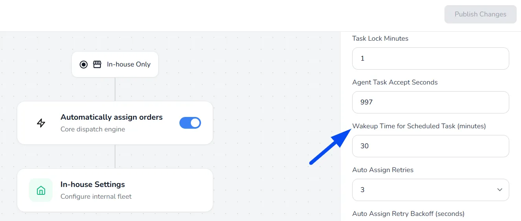Open the Auto Assign Retries combo box showing 3
The image size is (521, 221).
tap(431, 190)
